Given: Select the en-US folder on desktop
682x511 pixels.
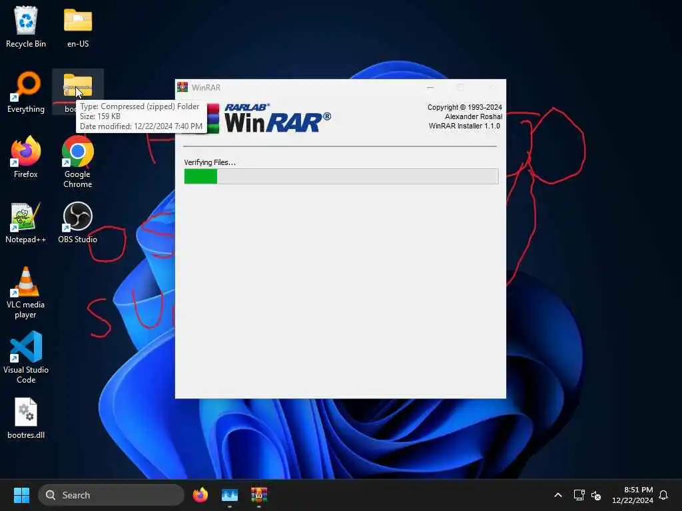Looking at the screenshot, I should [78, 27].
